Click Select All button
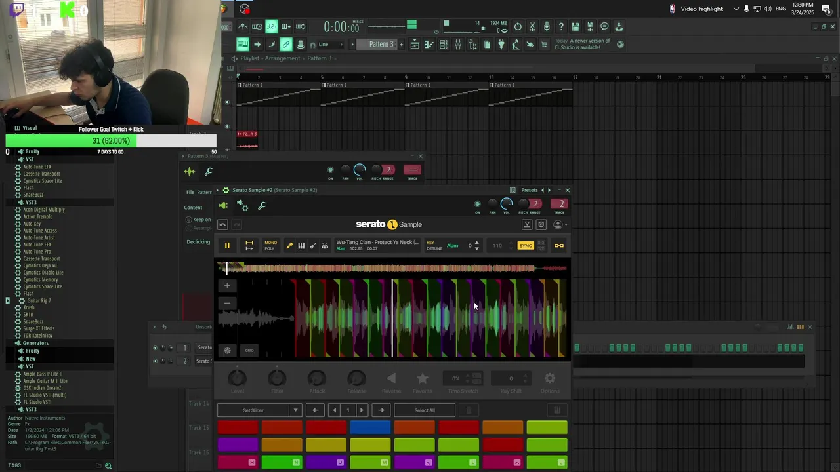The height and width of the screenshot is (472, 840). pos(425,410)
